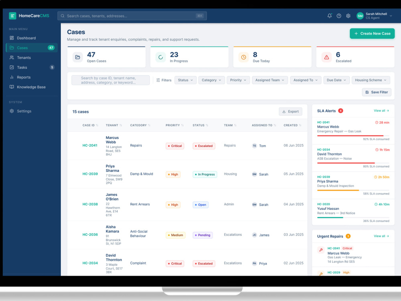Click the Escalated warning triangle icon
401x301 pixels.
point(326,57)
